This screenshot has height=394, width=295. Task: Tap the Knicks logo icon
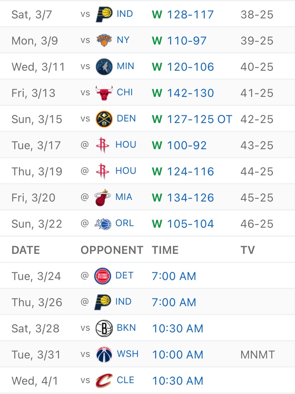click(x=104, y=40)
